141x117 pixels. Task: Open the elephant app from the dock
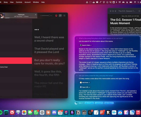point(18,112)
